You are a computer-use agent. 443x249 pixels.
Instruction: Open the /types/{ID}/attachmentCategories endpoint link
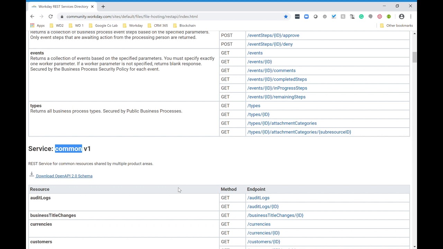tap(282, 123)
